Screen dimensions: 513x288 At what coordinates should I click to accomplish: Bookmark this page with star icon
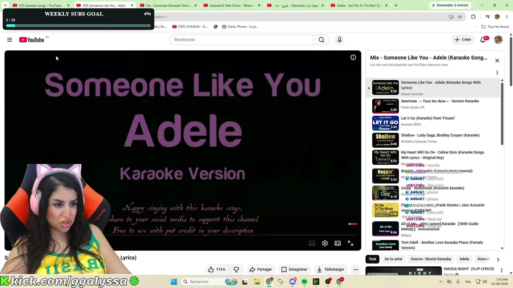tap(460, 17)
